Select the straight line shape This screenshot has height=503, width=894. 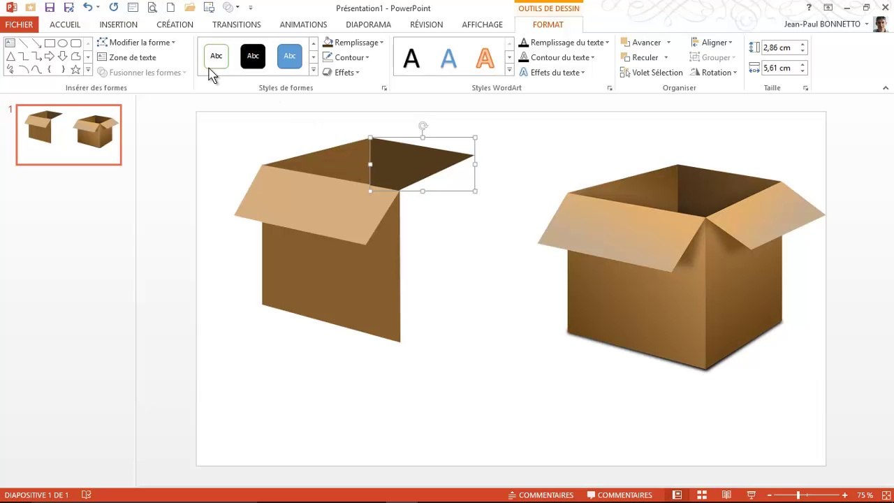[24, 43]
